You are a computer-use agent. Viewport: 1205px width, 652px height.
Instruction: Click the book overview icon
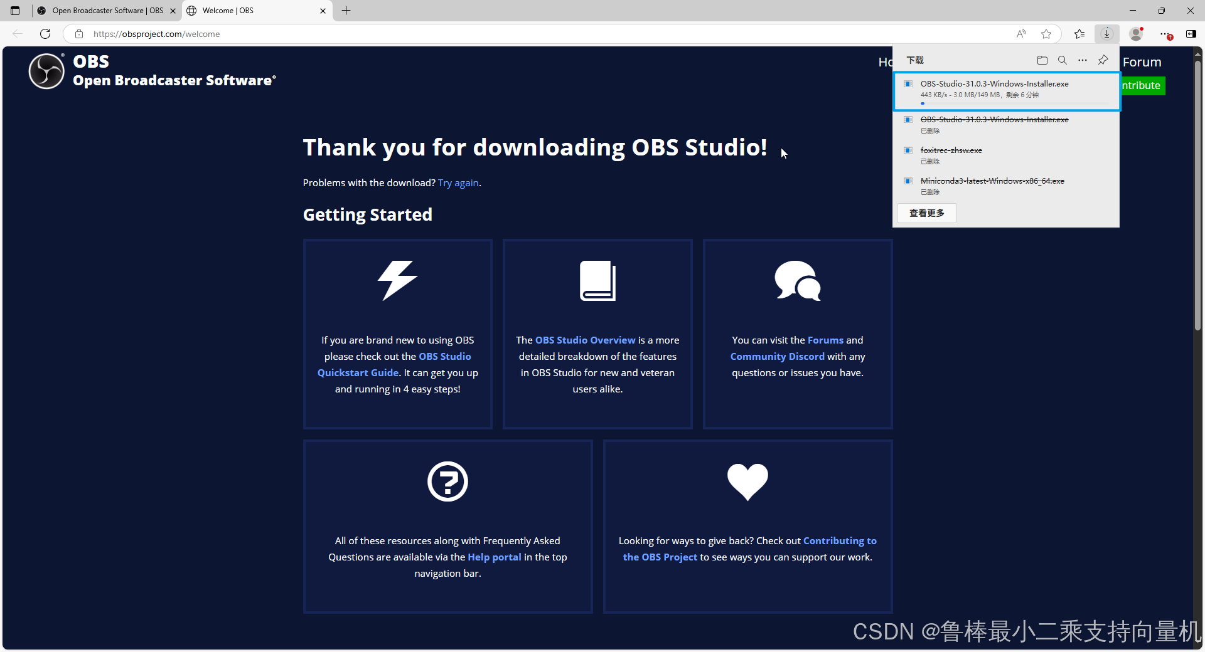pyautogui.click(x=597, y=280)
